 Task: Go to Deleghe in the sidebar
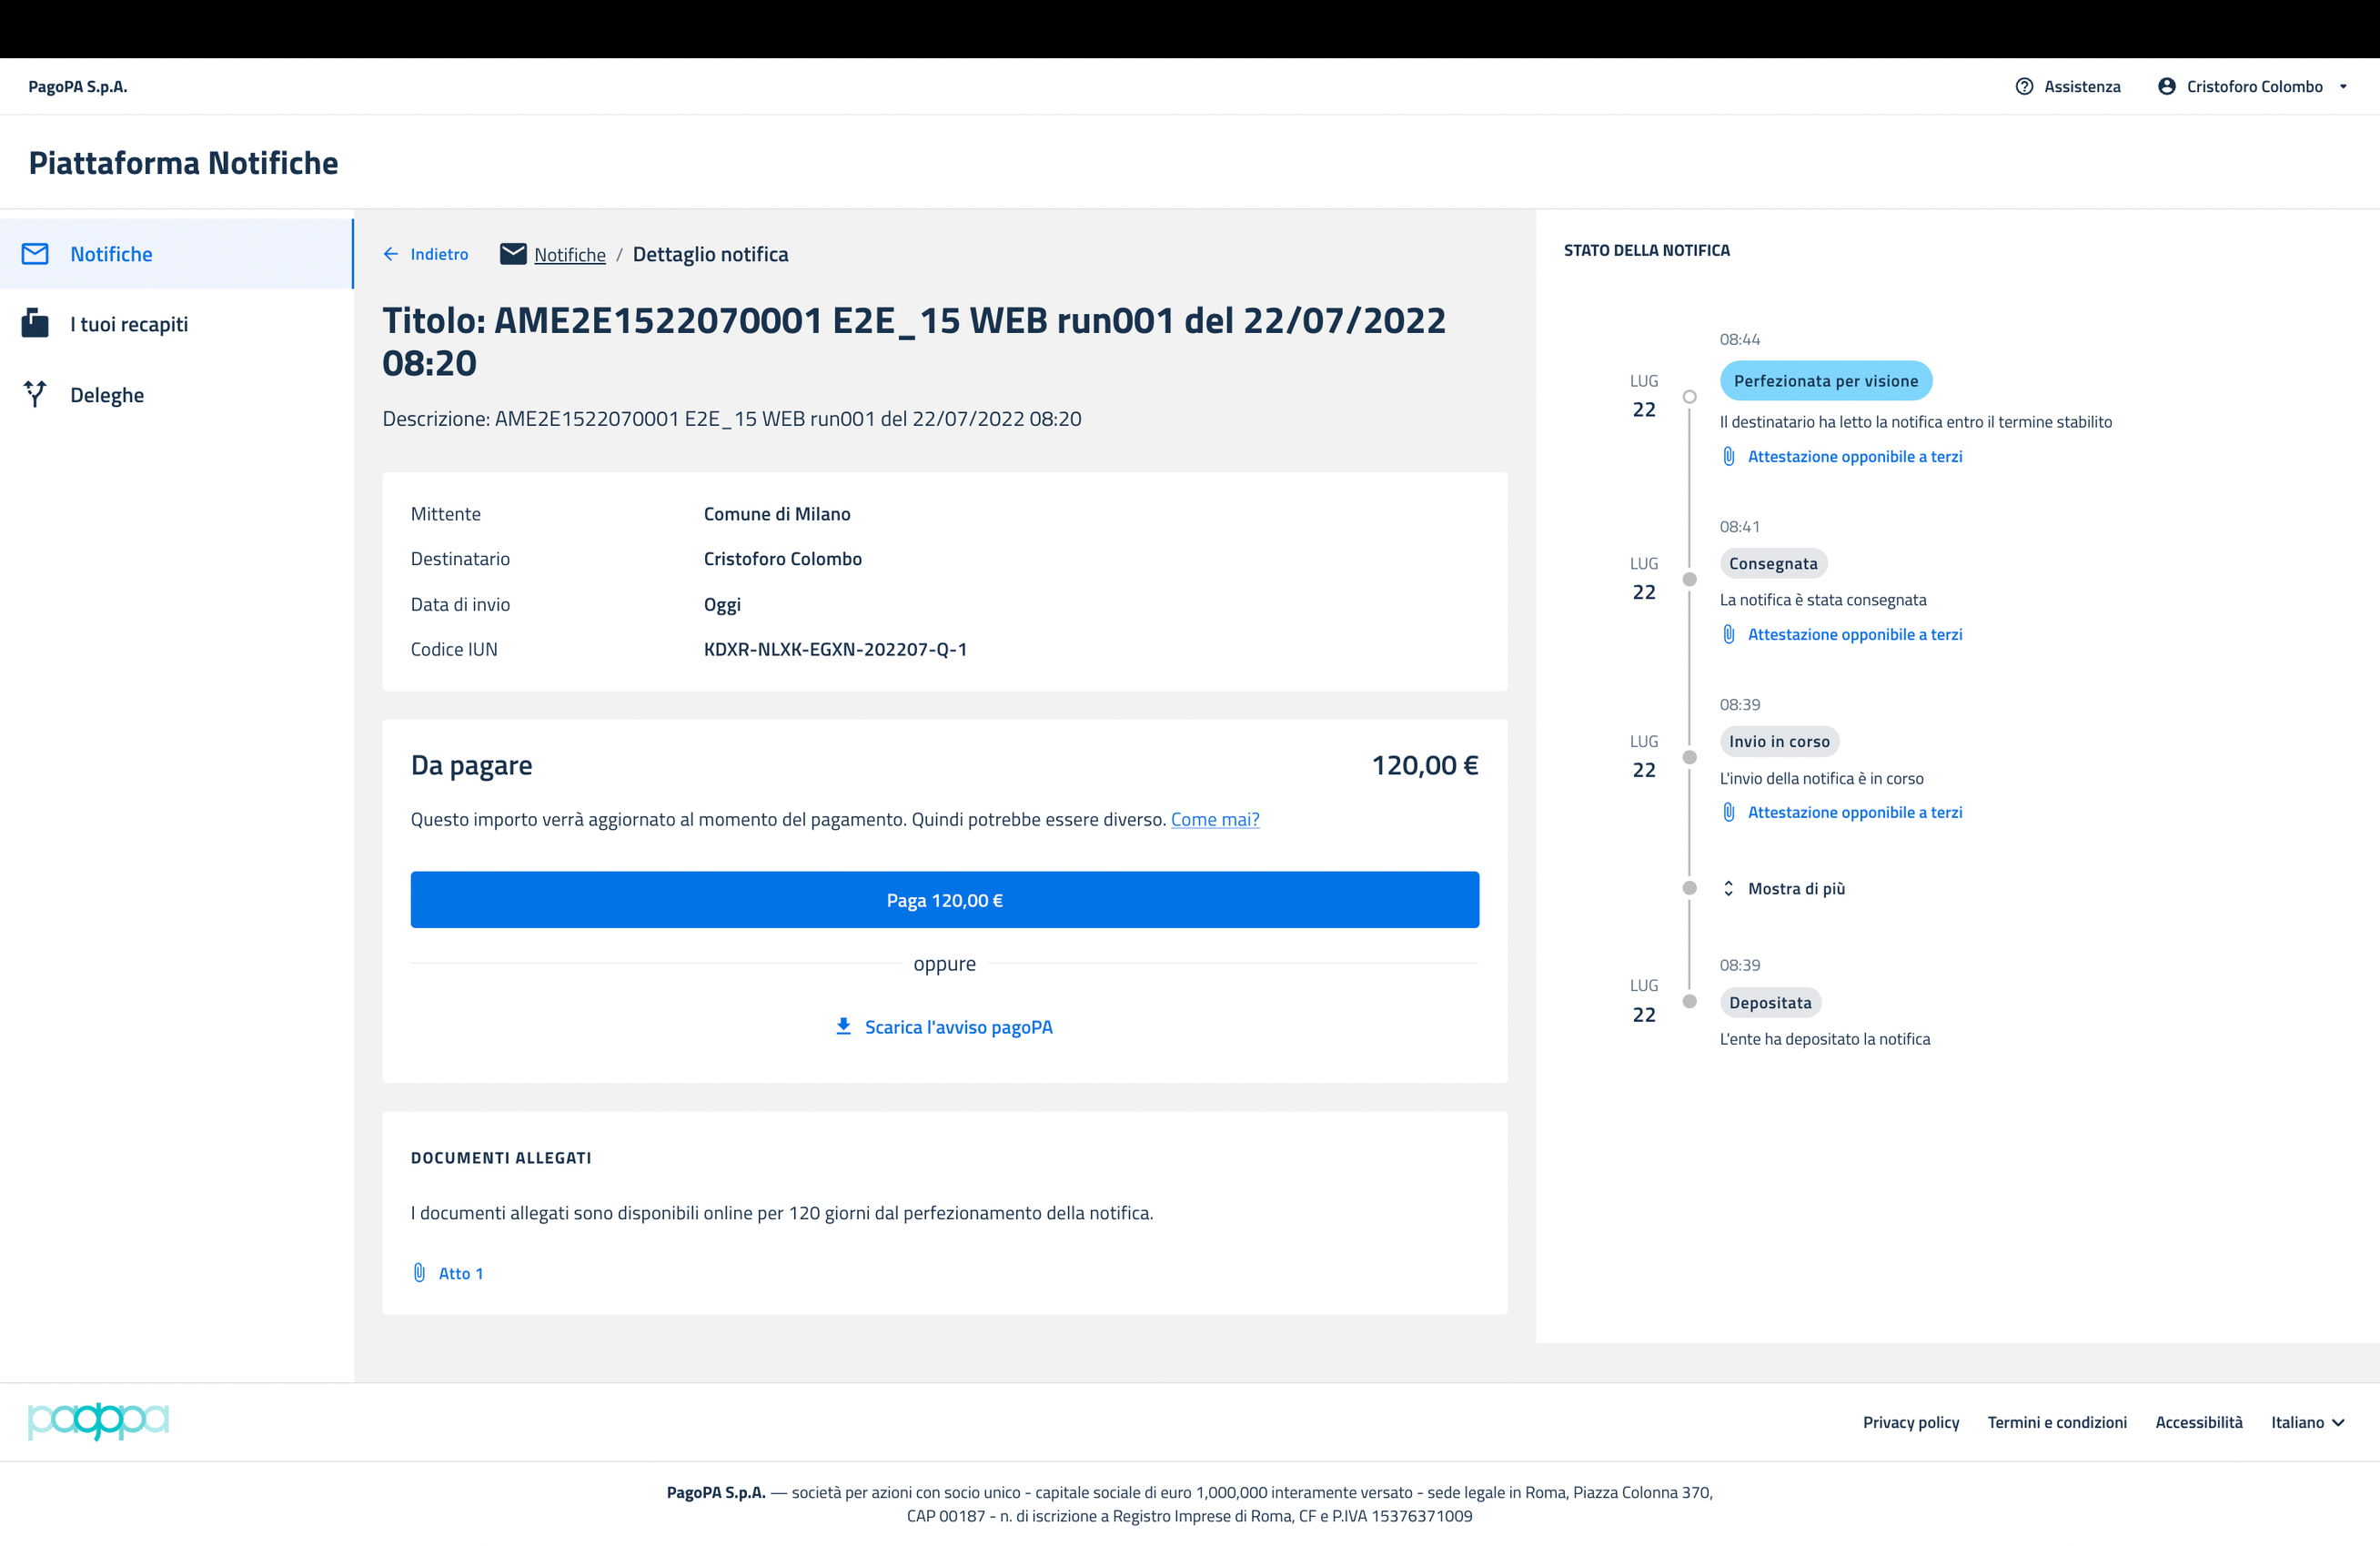click(107, 394)
